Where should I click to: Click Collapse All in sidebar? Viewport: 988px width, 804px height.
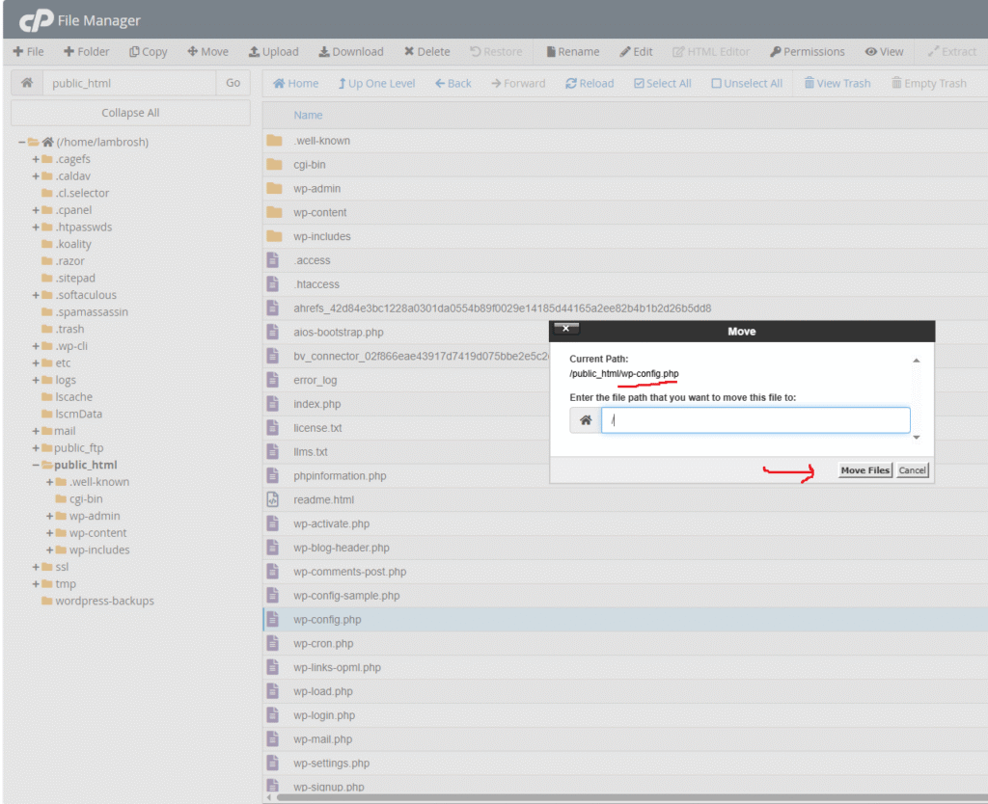click(130, 113)
